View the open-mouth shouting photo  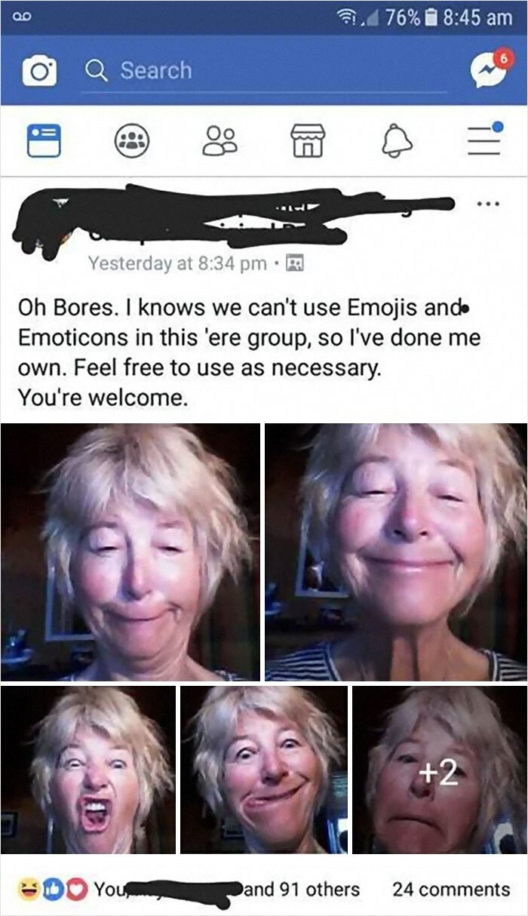click(88, 769)
